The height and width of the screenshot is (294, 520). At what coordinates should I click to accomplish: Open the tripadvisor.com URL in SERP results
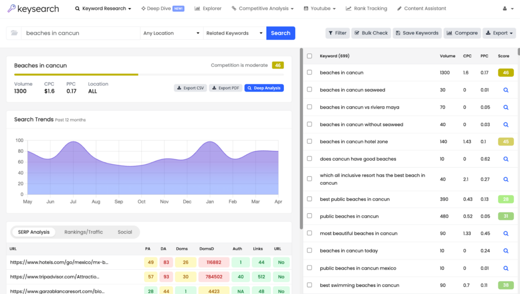coord(55,277)
